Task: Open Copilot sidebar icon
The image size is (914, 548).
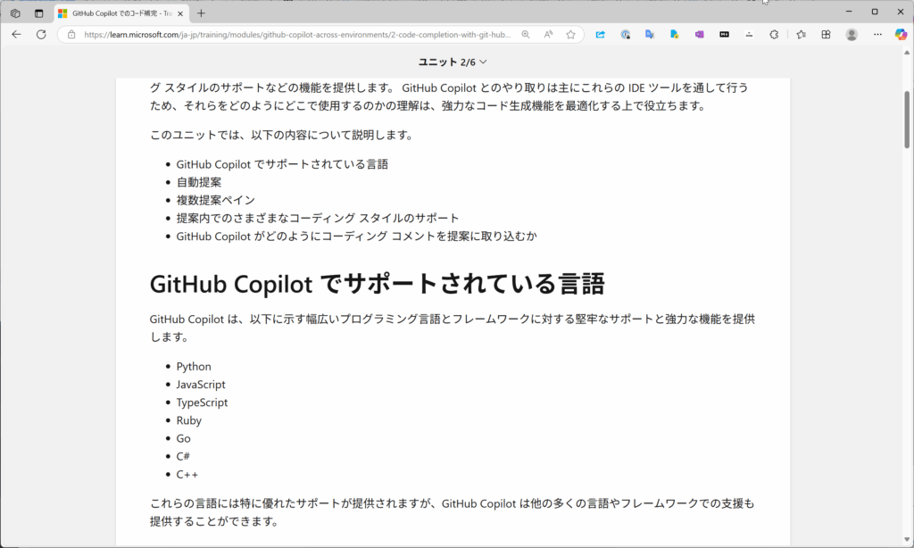Action: [901, 35]
